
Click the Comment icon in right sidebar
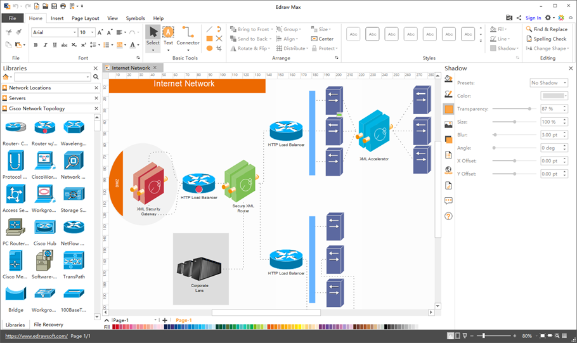[x=448, y=201]
